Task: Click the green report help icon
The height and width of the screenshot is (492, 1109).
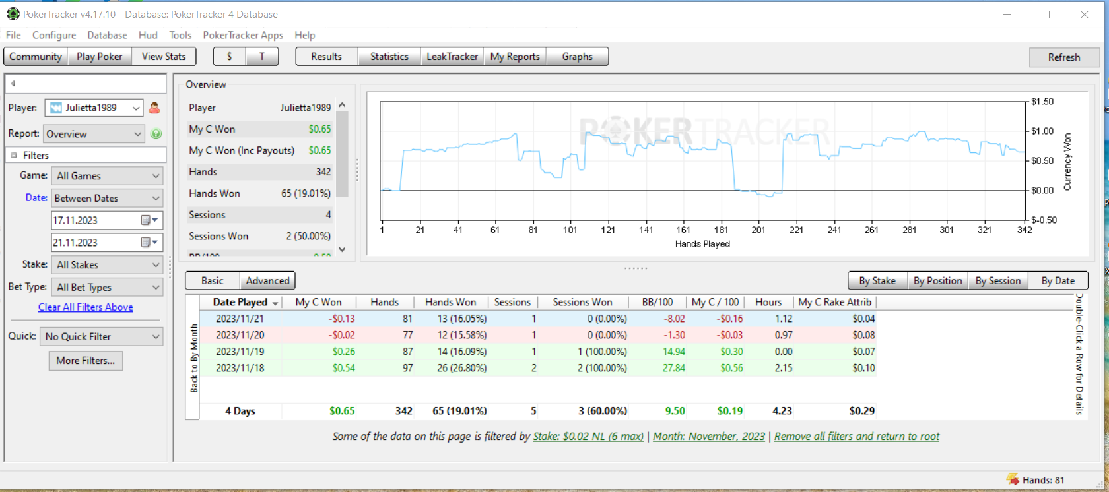Action: coord(156,134)
